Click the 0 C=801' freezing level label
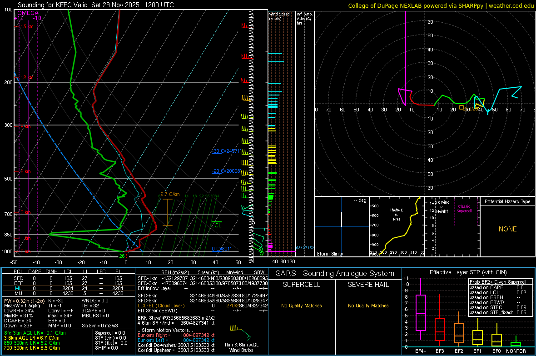536x356 pixels. coord(221,249)
